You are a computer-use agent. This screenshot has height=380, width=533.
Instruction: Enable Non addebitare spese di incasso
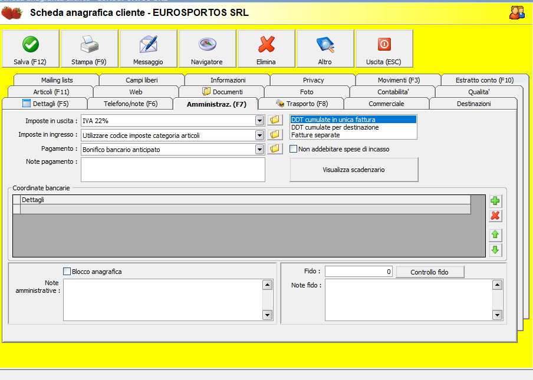294,148
